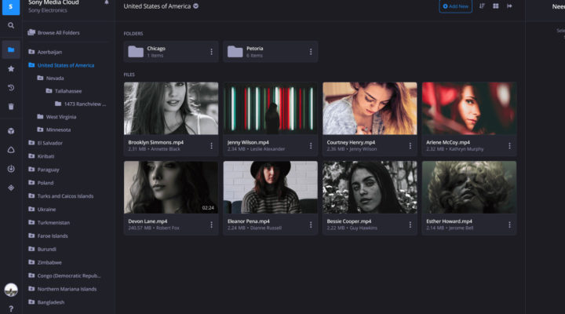
Task: Select El Salvador folder
Action: tap(46, 143)
